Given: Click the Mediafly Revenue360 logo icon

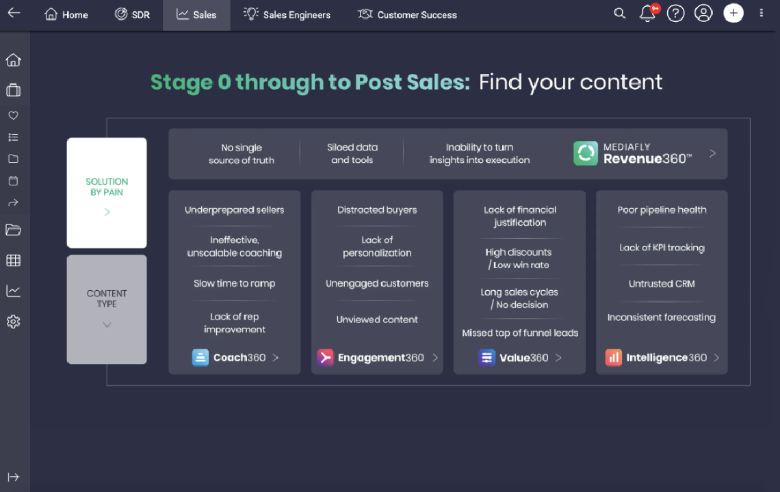Looking at the screenshot, I should coord(586,153).
